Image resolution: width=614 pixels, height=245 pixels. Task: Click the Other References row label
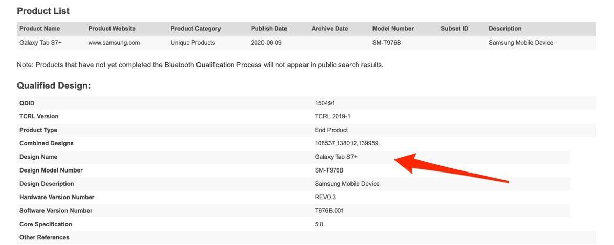[44, 237]
